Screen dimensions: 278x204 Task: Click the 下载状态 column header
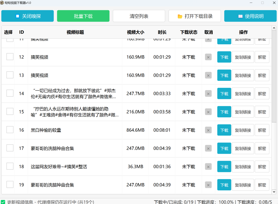[x=189, y=32]
